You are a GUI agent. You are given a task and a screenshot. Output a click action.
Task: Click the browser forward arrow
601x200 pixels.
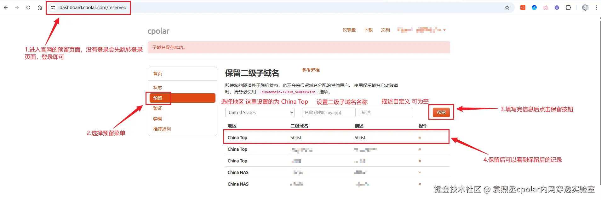(17, 8)
